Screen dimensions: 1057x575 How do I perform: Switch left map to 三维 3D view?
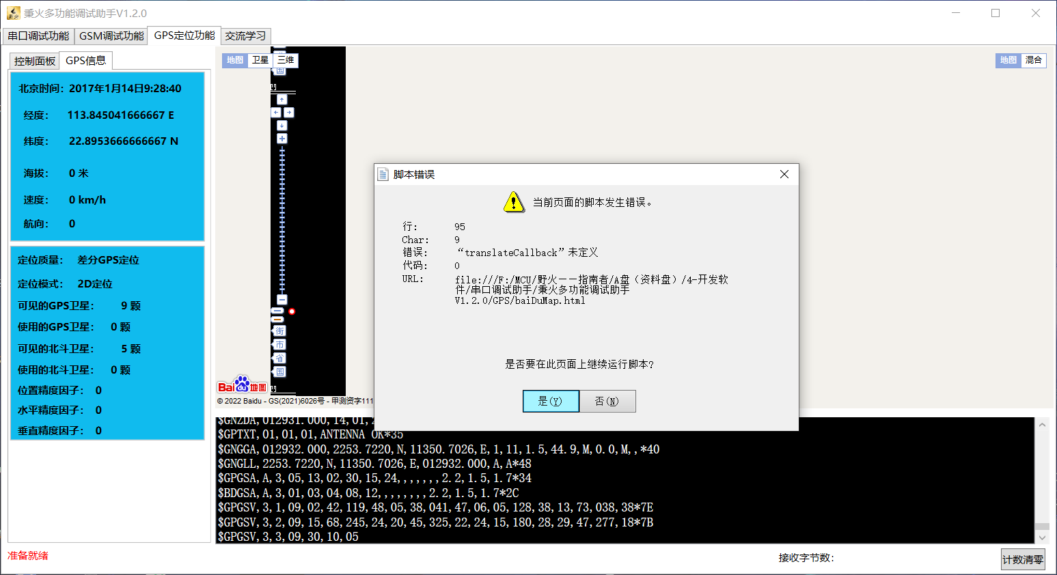[x=286, y=60]
